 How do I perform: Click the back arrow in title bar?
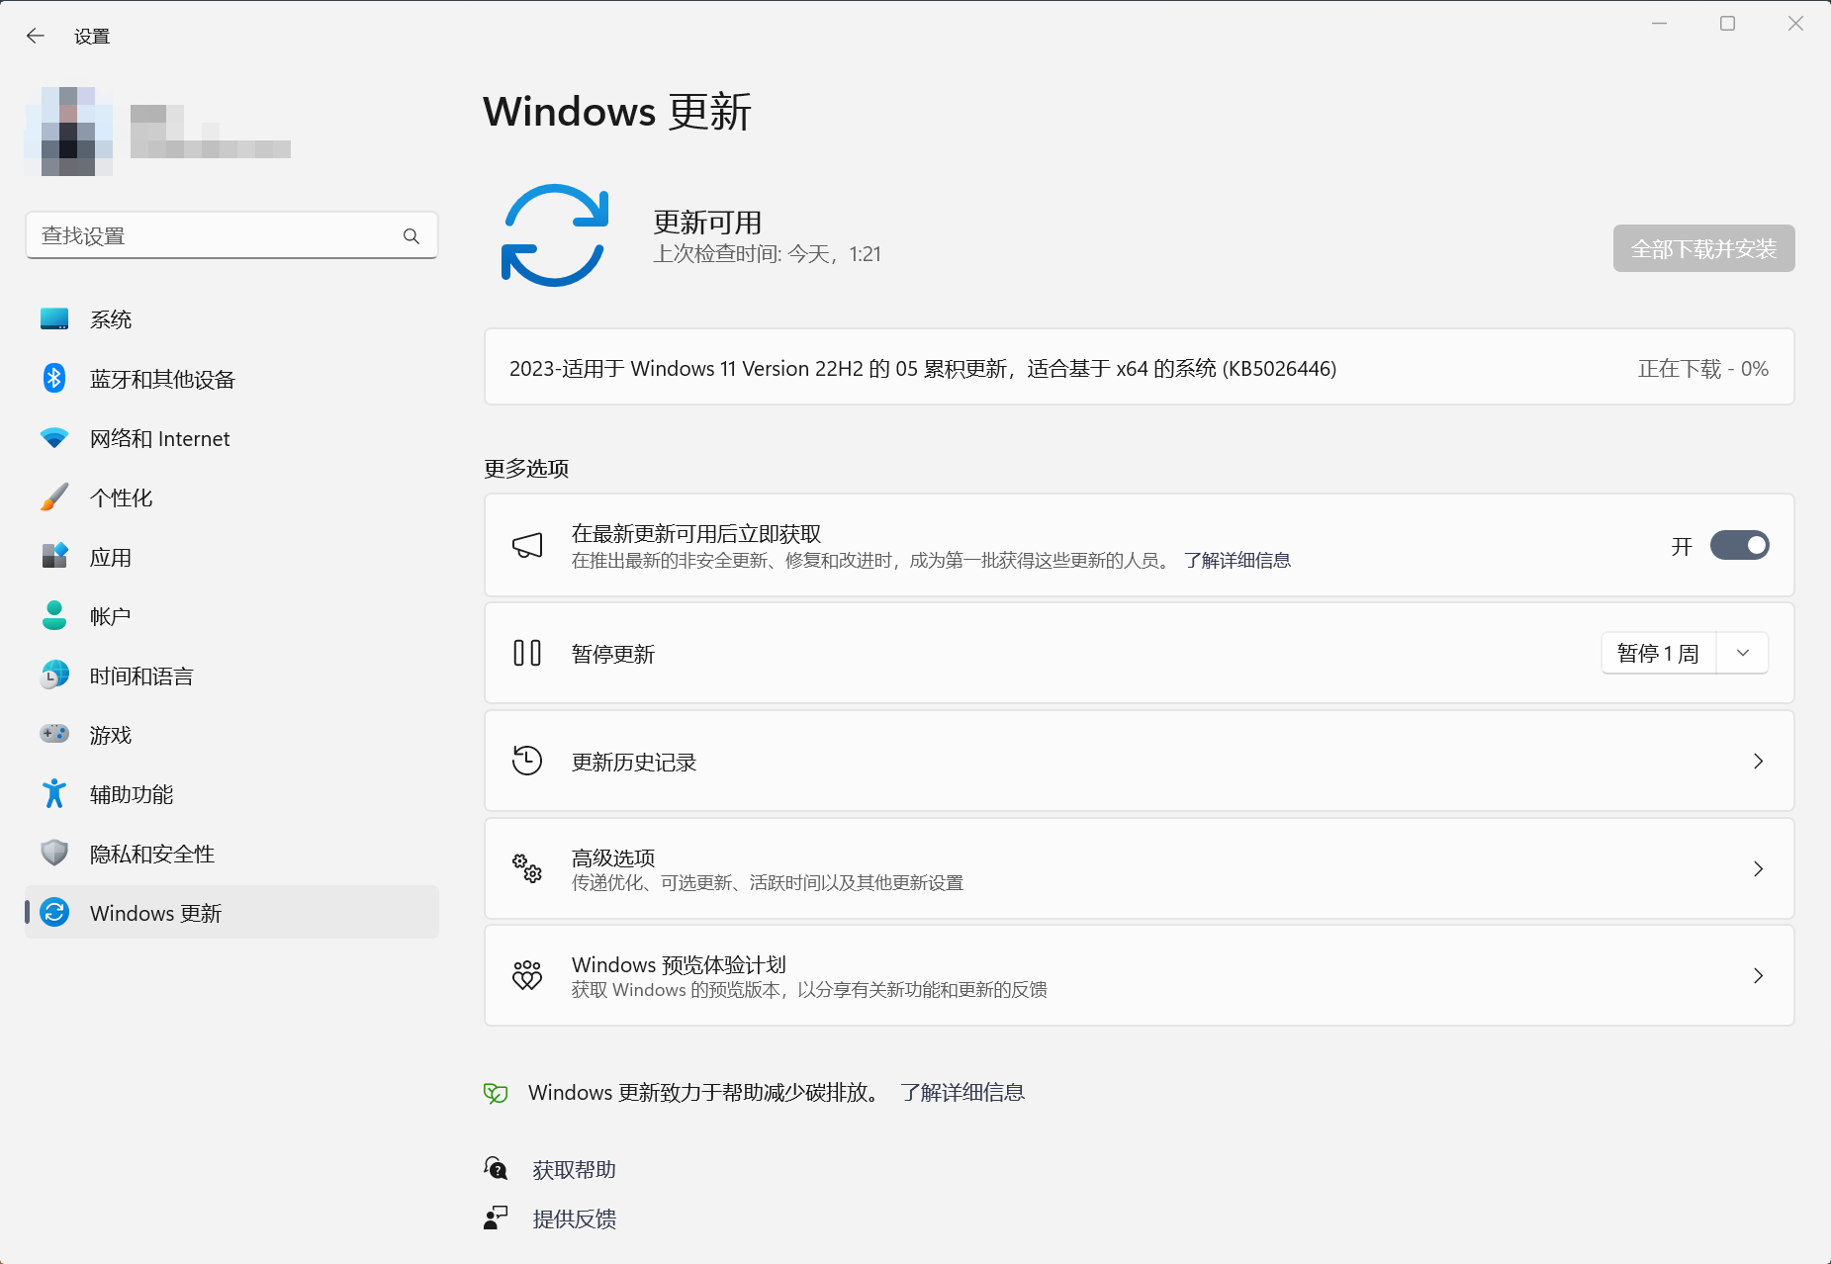click(x=36, y=37)
